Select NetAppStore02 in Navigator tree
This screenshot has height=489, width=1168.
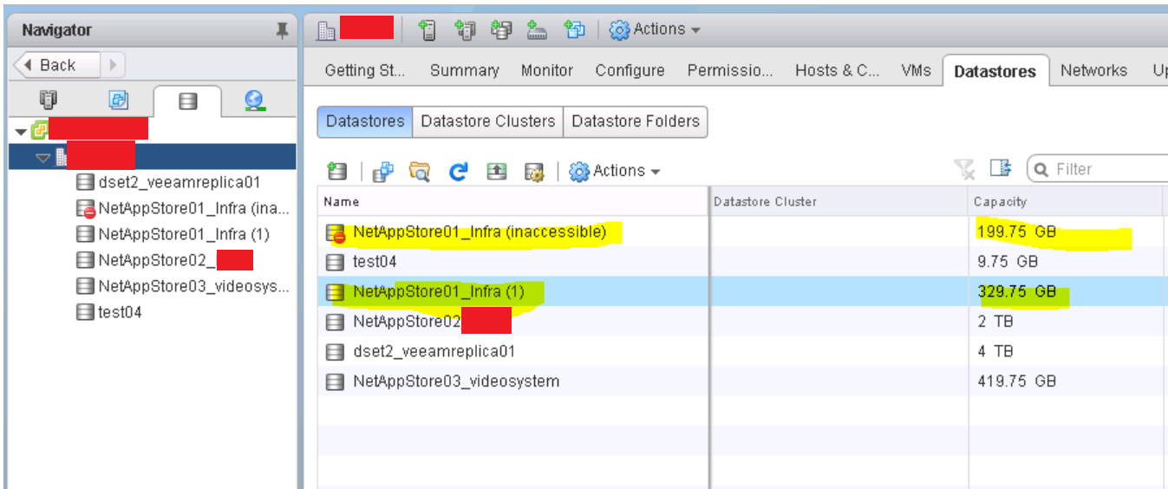pyautogui.click(x=164, y=260)
